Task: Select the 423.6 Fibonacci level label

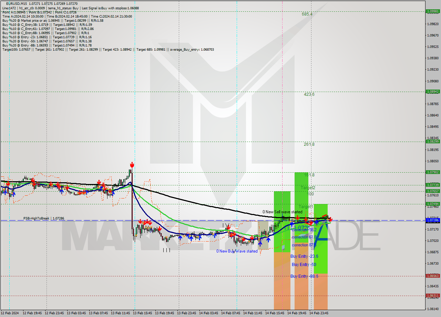Action: (309, 94)
